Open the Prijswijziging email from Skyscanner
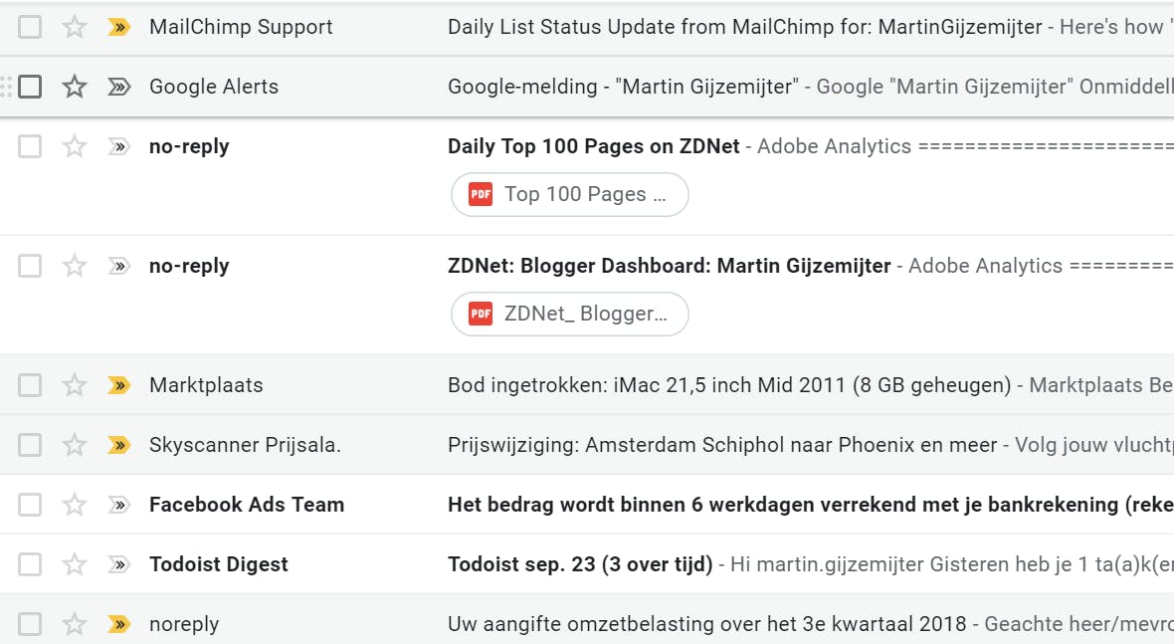 point(696,445)
